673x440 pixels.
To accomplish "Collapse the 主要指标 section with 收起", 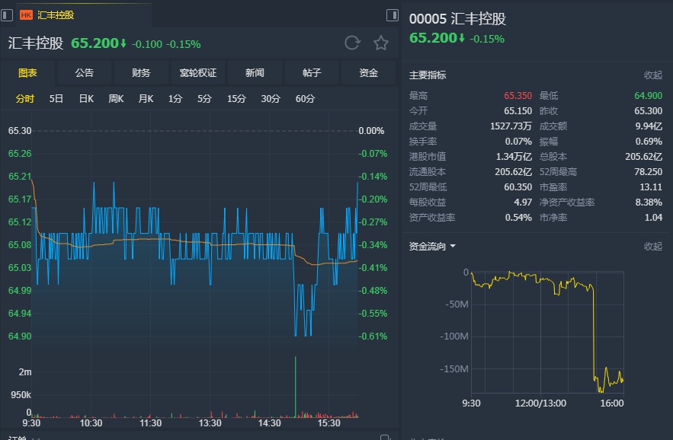I will (x=653, y=75).
